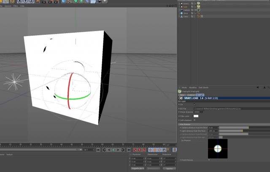Toggle the IES light On checkbox
Image resolution: width=270 pixels, height=172 pixels.
pyautogui.click(x=194, y=104)
